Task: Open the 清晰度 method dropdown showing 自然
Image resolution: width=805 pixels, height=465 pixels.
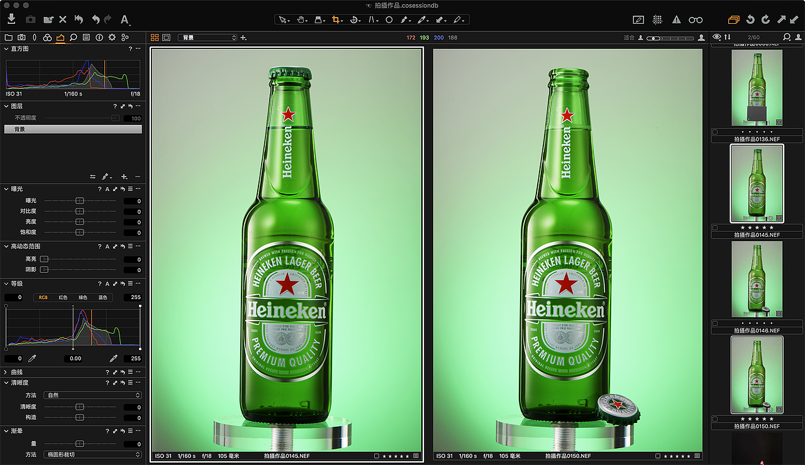Action: tap(92, 395)
